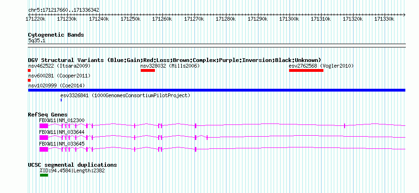Click the FBXW11|NM_033645 transcript label
The height and width of the screenshot is (193, 419).
point(62,144)
